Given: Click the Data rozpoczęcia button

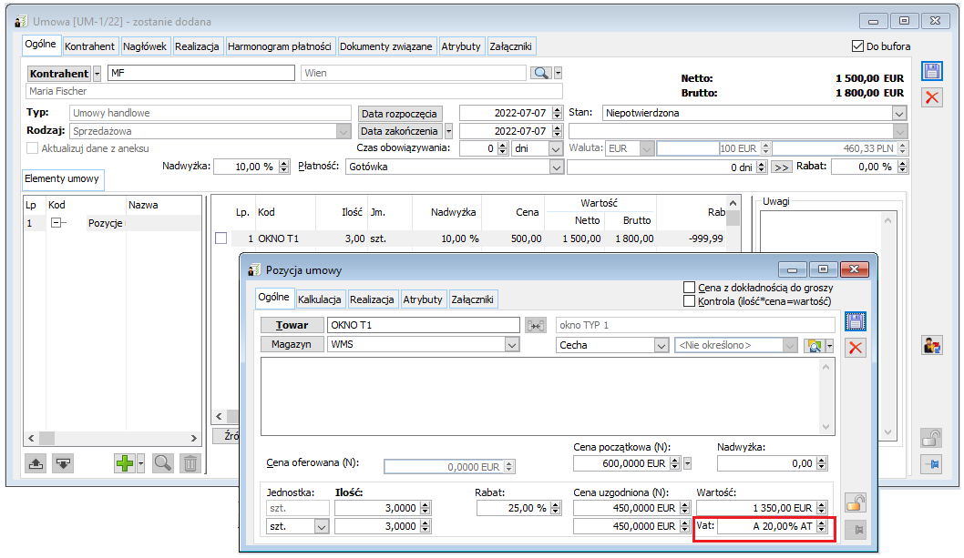Looking at the screenshot, I should coord(399,114).
